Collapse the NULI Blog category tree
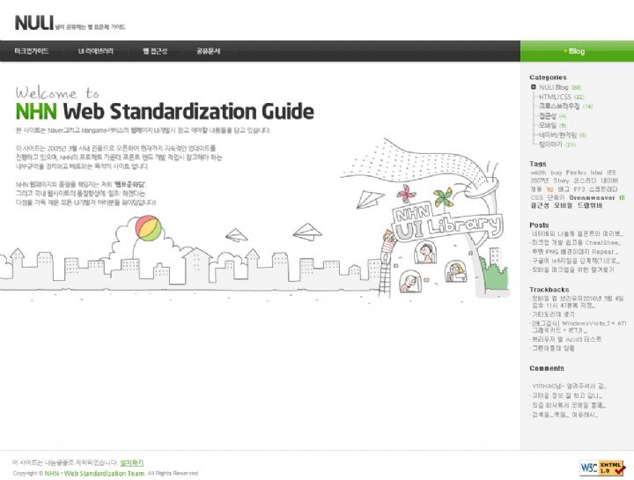Viewport: 634px width, 480px height. (x=534, y=87)
